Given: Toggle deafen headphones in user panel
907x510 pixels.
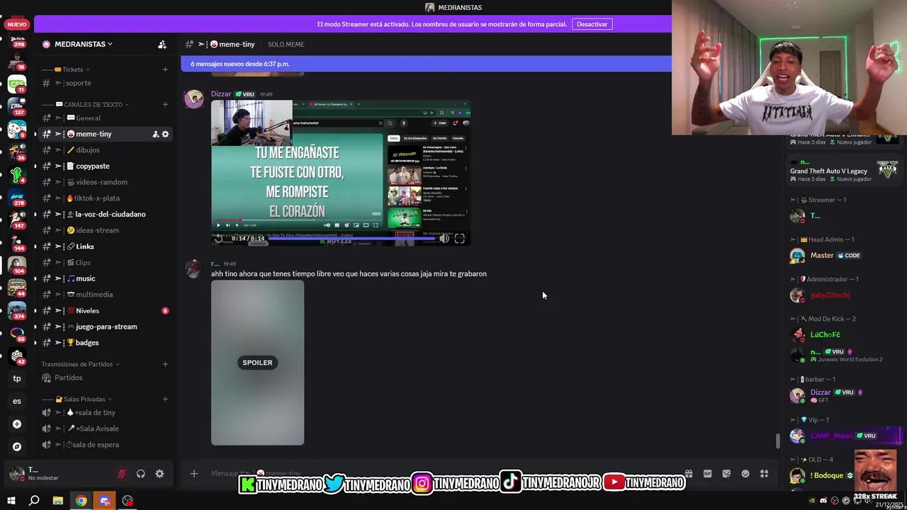Looking at the screenshot, I should [x=140, y=474].
